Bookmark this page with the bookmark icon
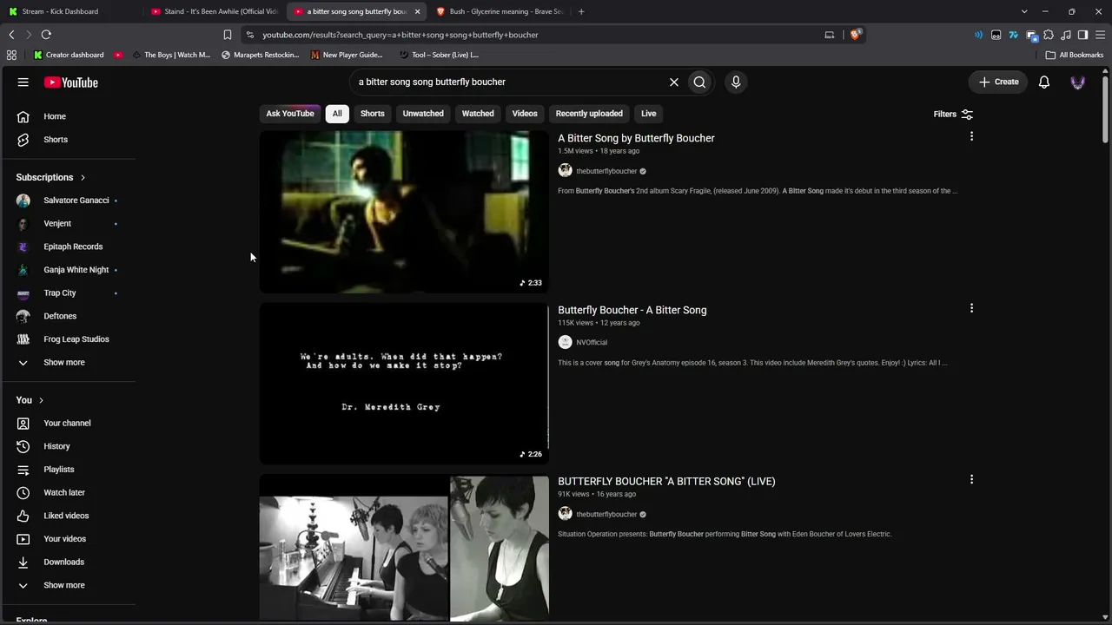The width and height of the screenshot is (1112, 625). [228, 35]
